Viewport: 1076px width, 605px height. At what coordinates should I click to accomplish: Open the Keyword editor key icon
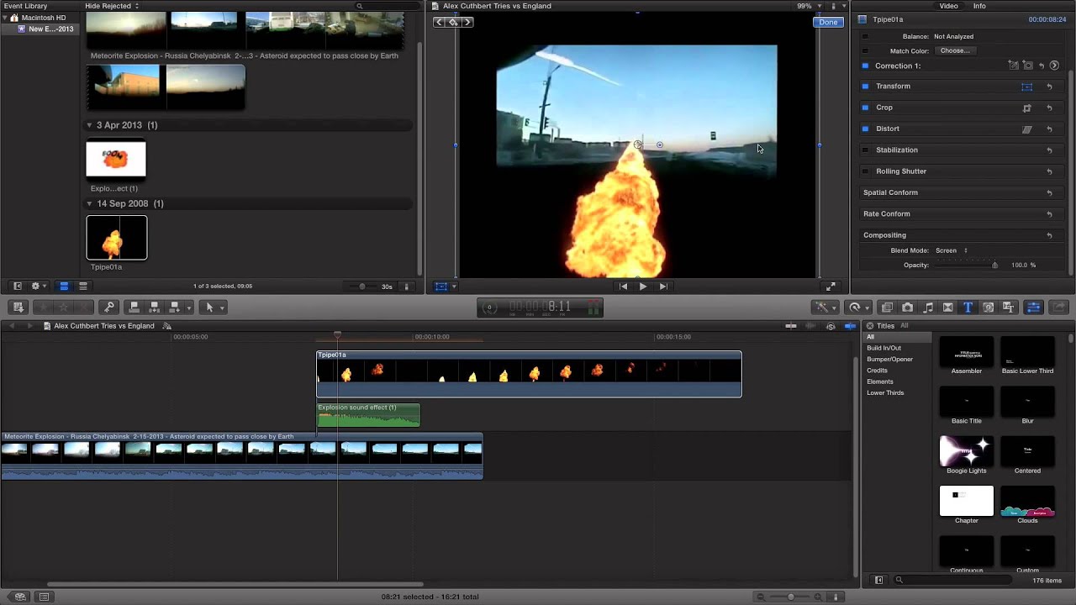coord(108,308)
